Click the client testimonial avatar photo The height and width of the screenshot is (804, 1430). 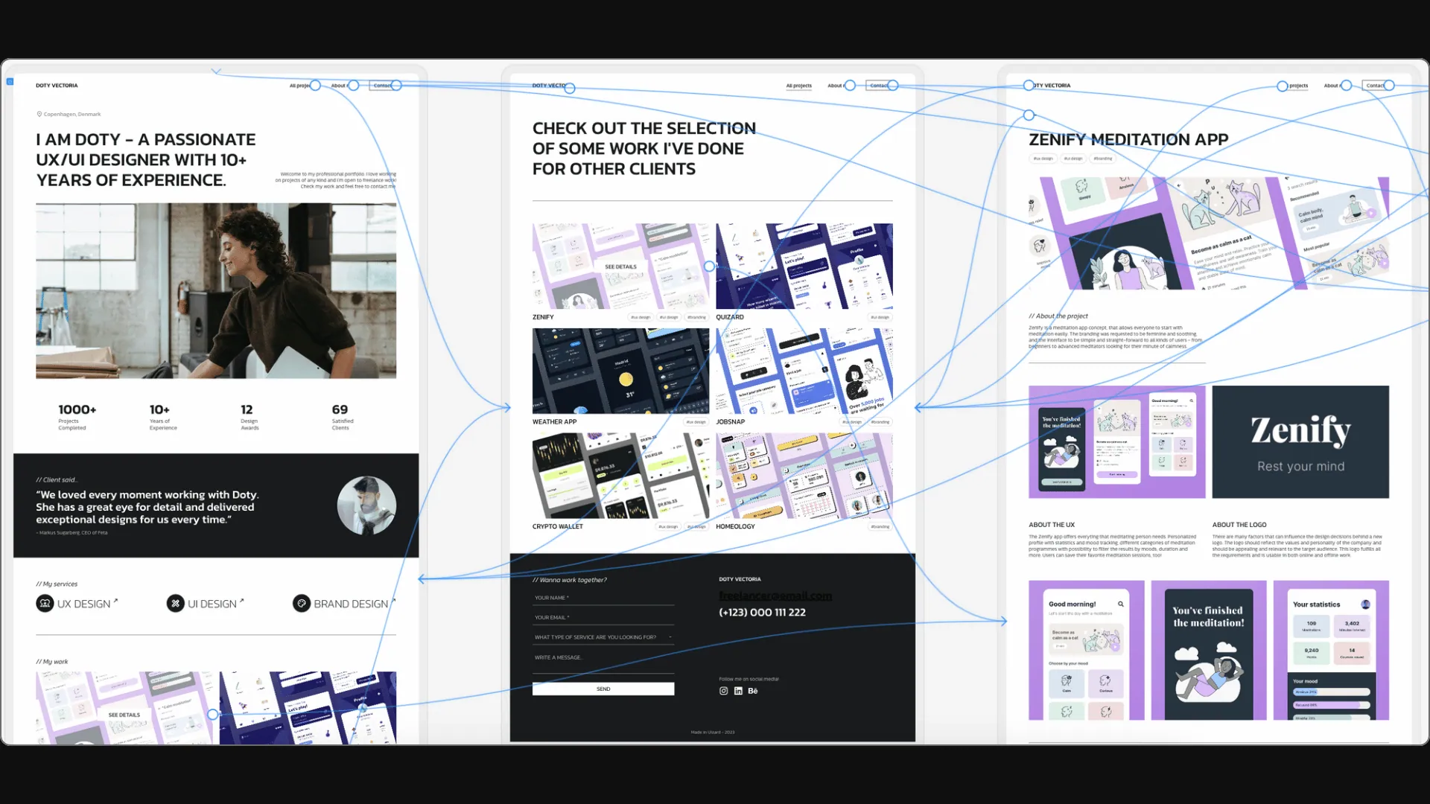click(366, 505)
